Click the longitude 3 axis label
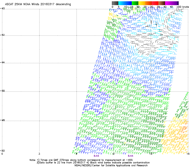The height and width of the screenshot is (167, 190). 39,154
